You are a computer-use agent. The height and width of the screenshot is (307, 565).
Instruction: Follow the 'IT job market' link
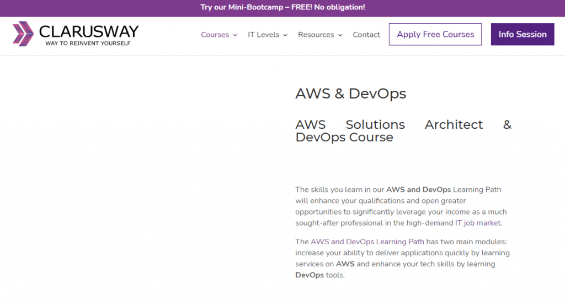[x=478, y=223]
